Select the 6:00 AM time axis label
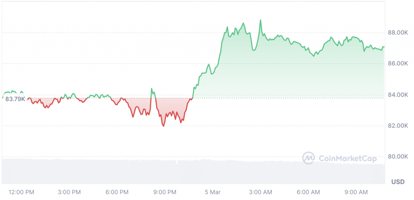The height and width of the screenshot is (200, 414). click(309, 191)
